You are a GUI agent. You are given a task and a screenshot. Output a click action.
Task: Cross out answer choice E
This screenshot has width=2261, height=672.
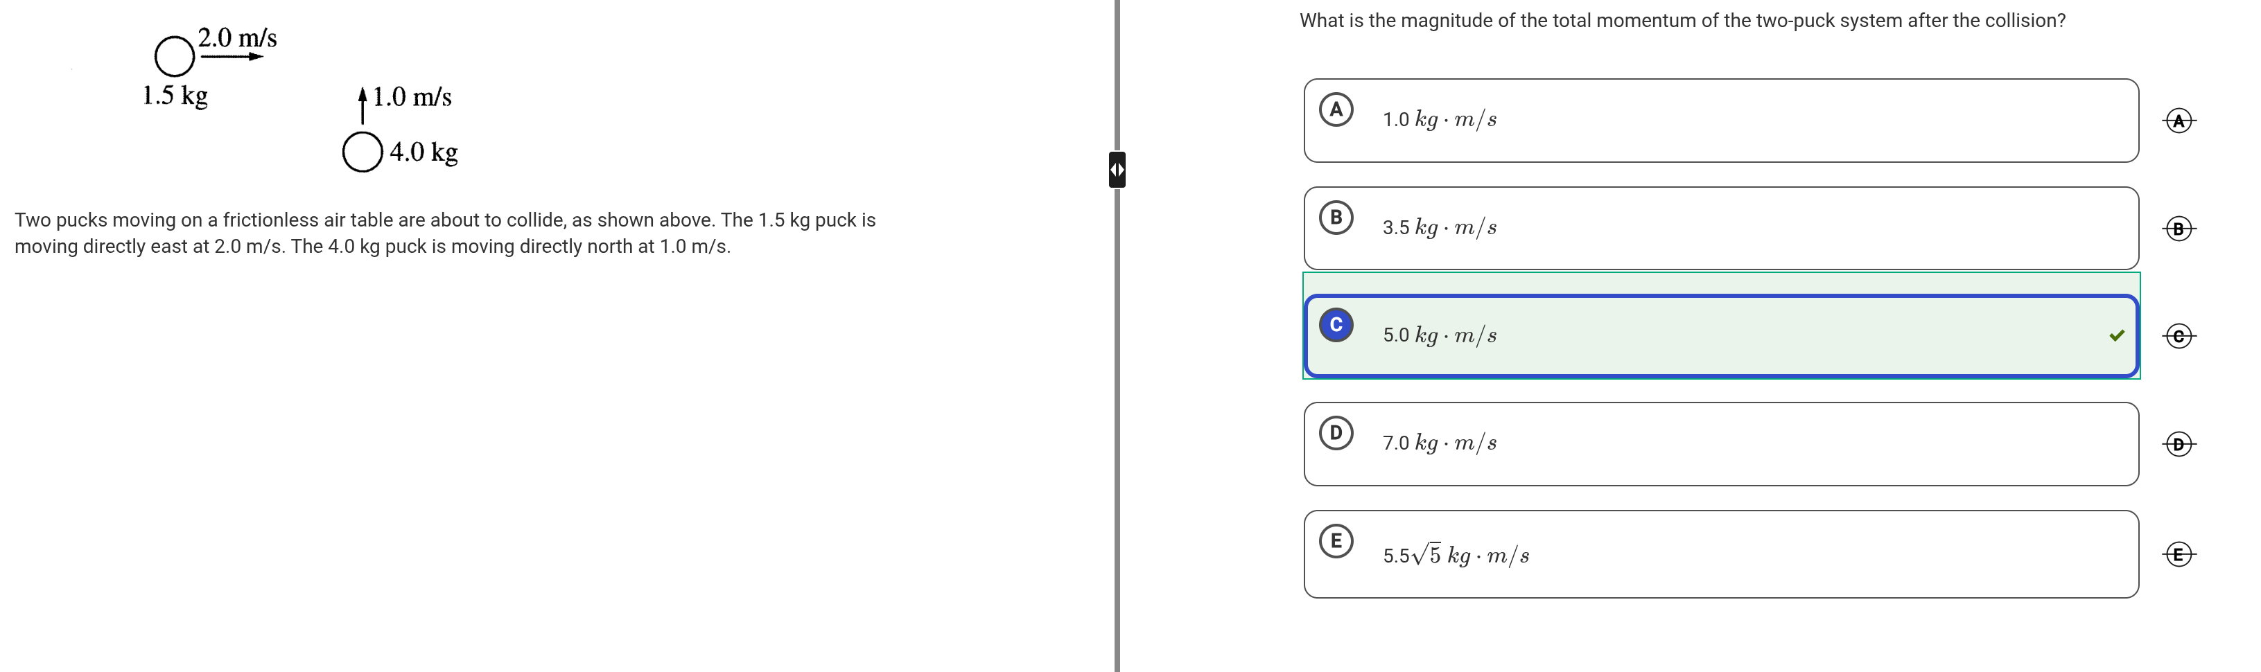point(2179,554)
